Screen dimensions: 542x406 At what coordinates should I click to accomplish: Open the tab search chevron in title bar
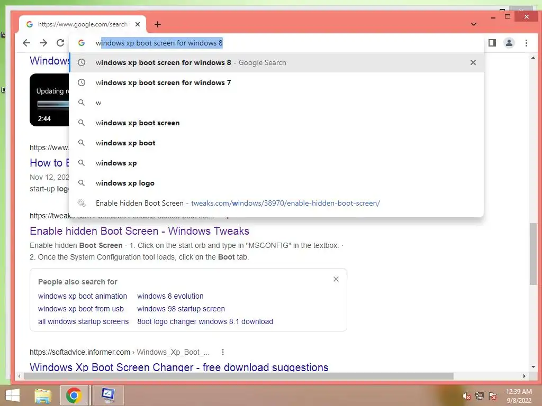pos(474,24)
